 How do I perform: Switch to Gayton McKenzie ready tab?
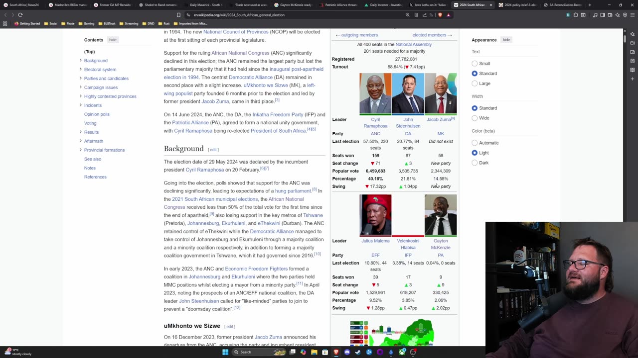[294, 5]
